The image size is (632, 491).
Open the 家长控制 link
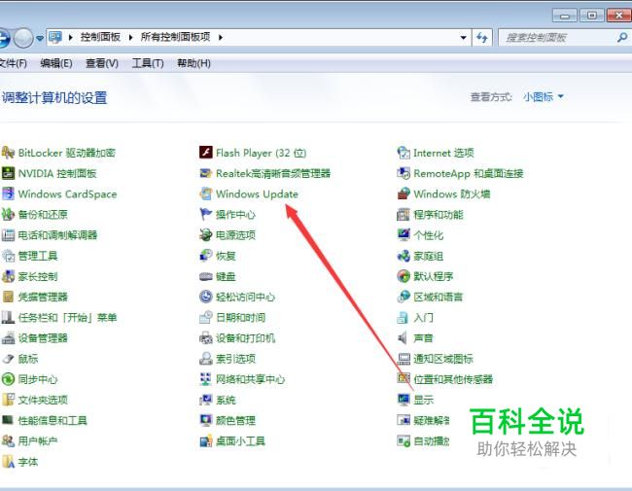point(38,276)
